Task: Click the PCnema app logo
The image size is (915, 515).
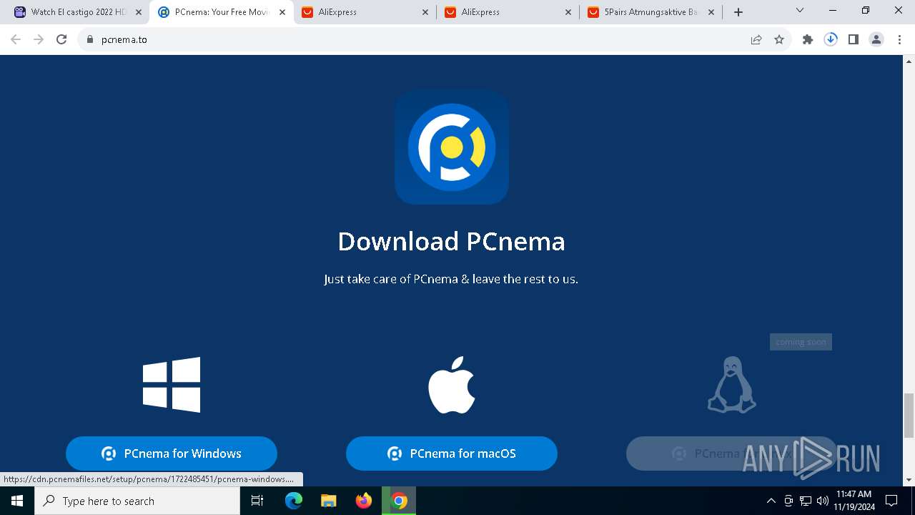Action: coord(452,147)
